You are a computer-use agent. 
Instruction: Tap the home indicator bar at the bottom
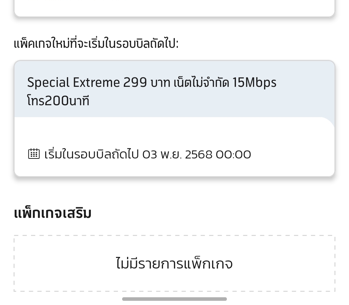click(x=174, y=299)
